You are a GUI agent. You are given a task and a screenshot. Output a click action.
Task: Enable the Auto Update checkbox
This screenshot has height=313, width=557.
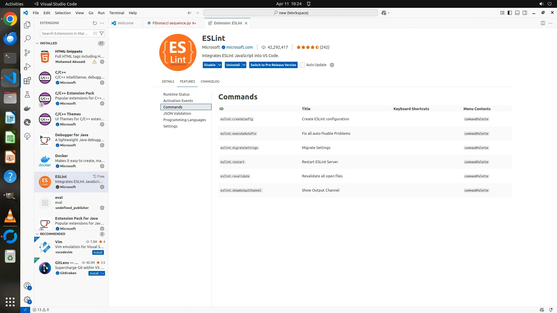pos(303,65)
